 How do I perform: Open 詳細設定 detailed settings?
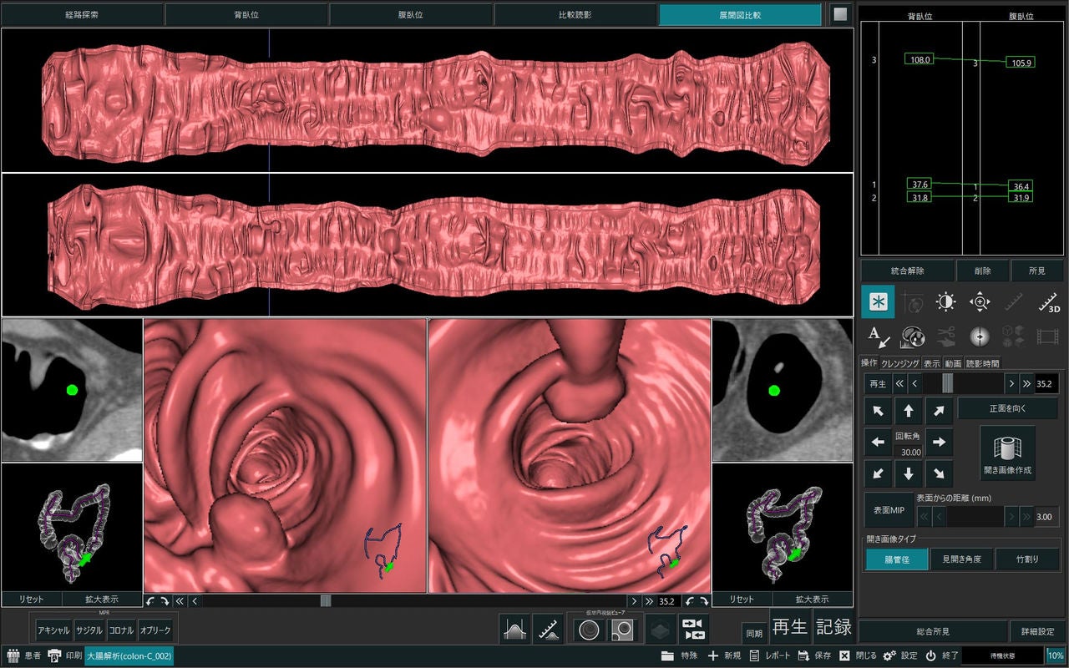[x=1037, y=631]
